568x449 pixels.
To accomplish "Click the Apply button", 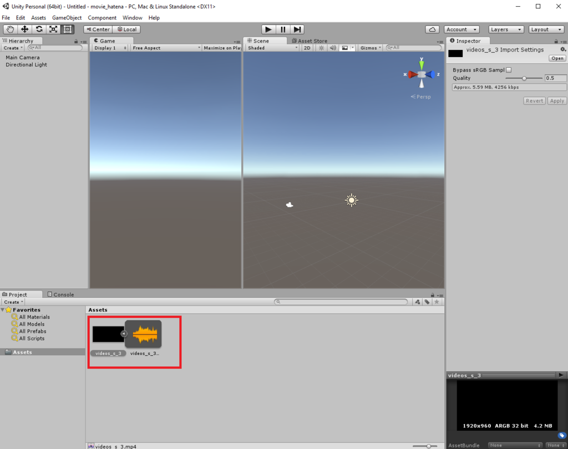I will coord(557,101).
